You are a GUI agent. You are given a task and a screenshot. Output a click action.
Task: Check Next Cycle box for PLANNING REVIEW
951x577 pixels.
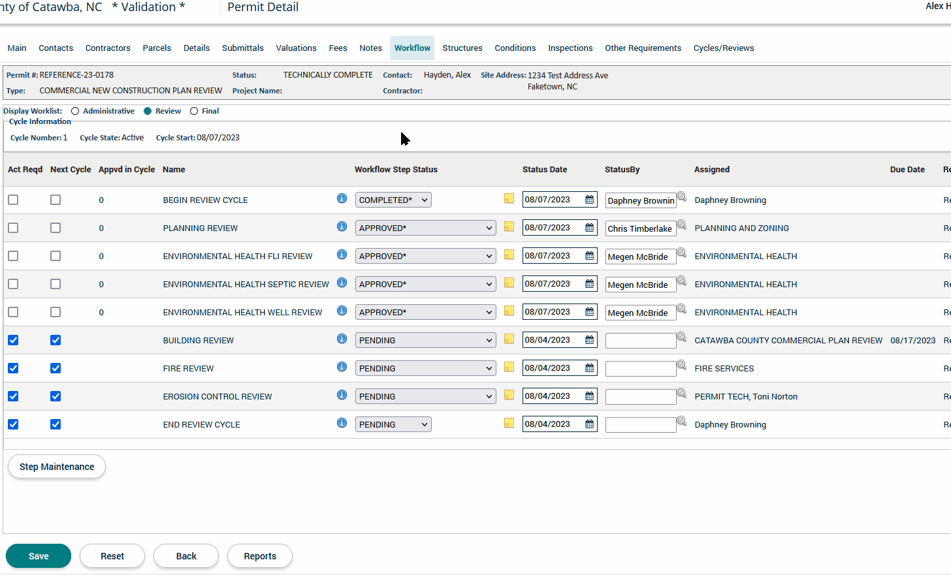(56, 228)
